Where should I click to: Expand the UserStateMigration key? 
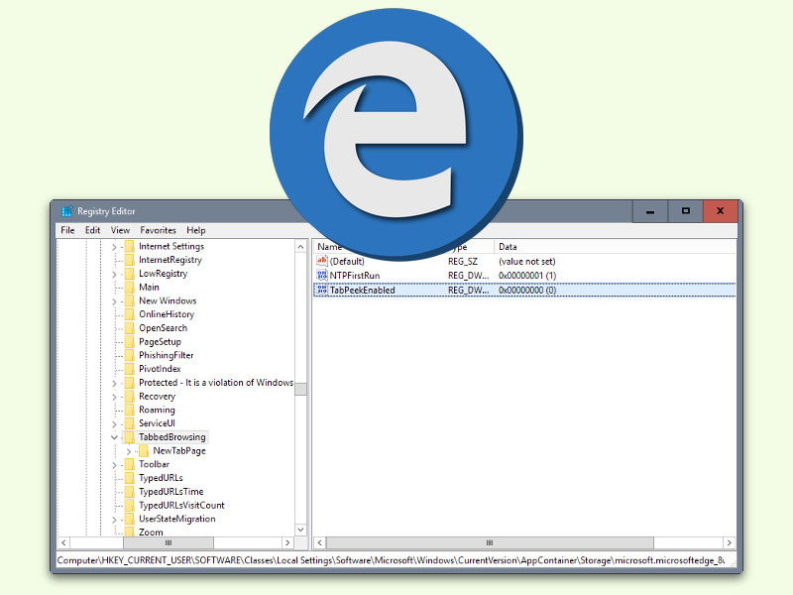click(114, 520)
